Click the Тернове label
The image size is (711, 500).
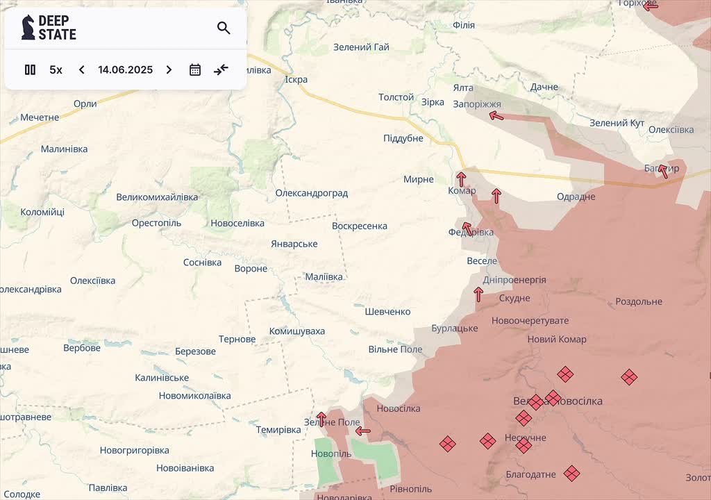(237, 340)
